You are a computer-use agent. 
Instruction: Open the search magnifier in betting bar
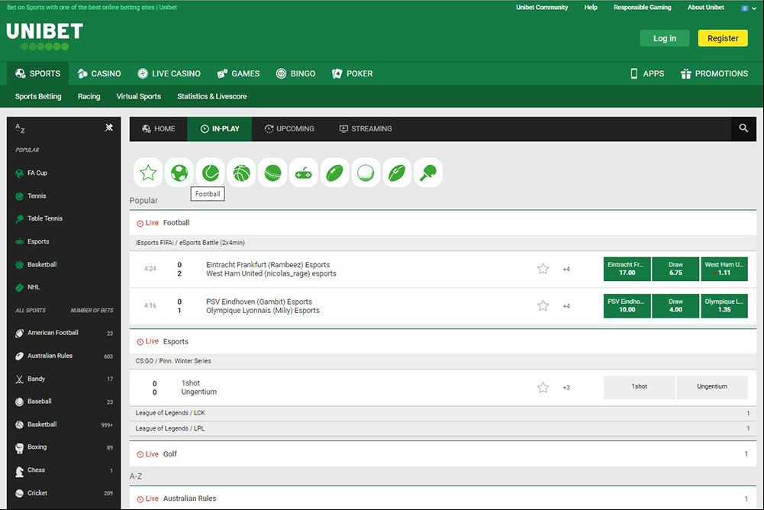(743, 128)
